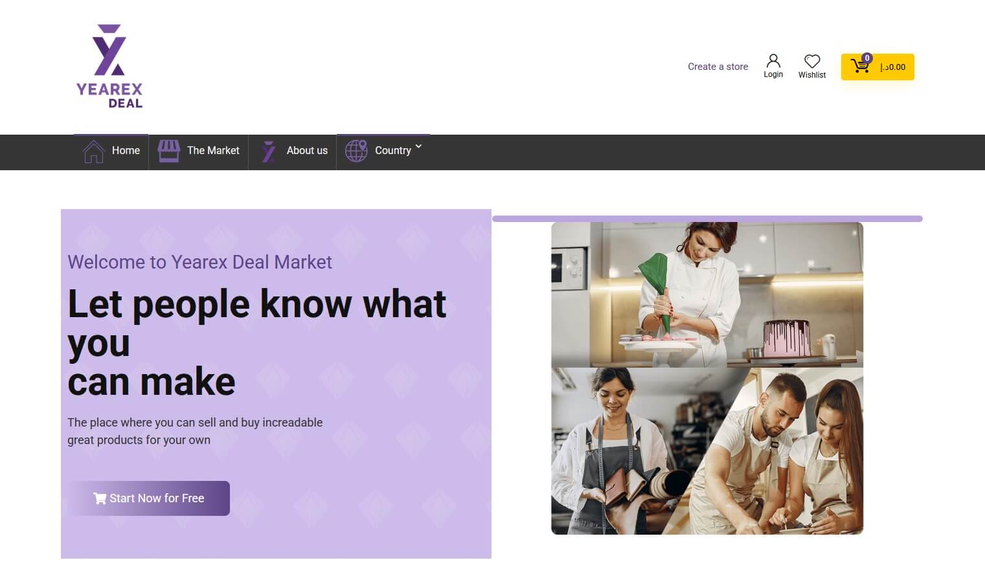Click the About us Y icon
The width and height of the screenshot is (985, 578).
point(269,151)
